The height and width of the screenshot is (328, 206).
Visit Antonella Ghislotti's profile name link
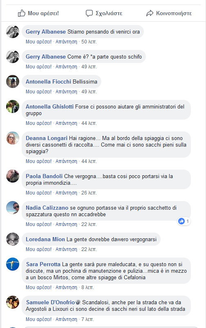pyautogui.click(x=49, y=107)
